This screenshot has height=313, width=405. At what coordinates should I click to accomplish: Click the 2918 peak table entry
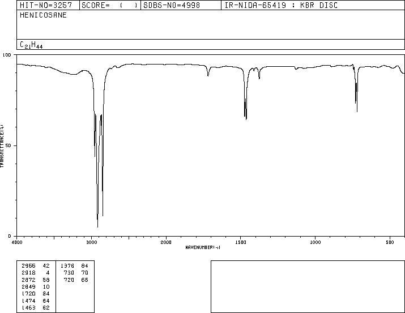point(36,273)
